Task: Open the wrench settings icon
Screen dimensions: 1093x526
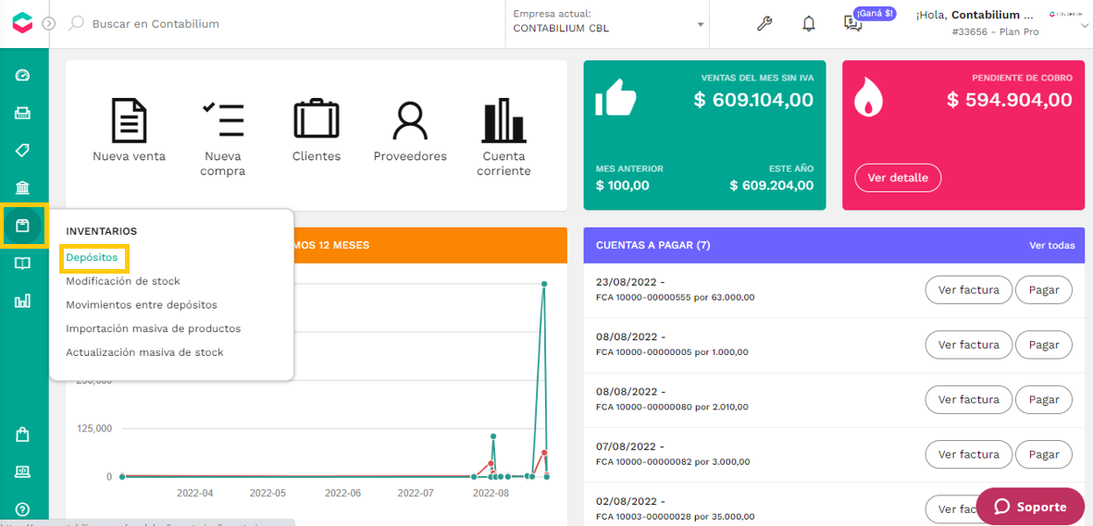Action: pos(764,24)
